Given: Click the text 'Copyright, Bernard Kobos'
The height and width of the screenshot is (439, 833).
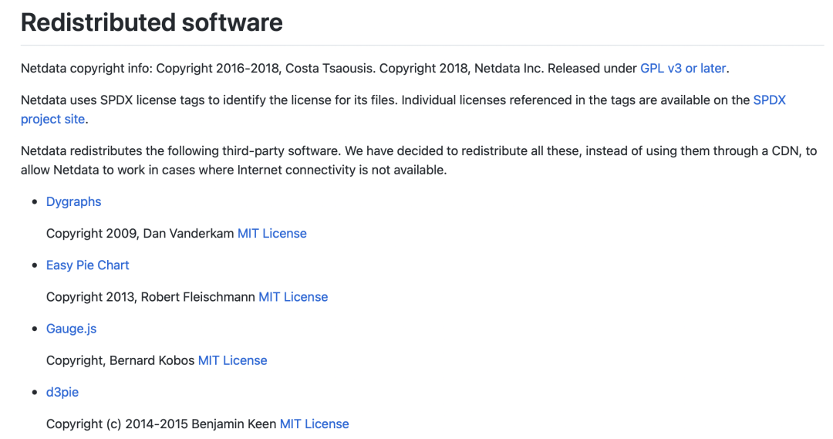Looking at the screenshot, I should (x=120, y=360).
